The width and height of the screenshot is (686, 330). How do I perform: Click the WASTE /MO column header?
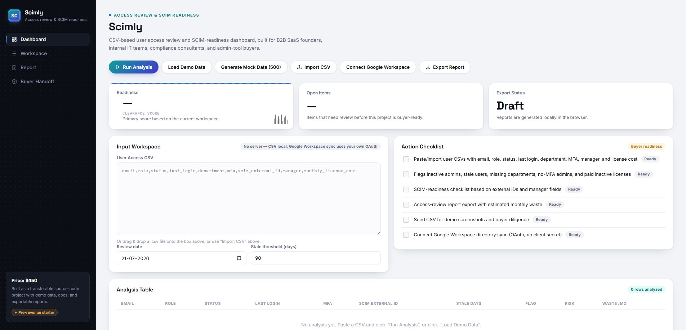614,303
